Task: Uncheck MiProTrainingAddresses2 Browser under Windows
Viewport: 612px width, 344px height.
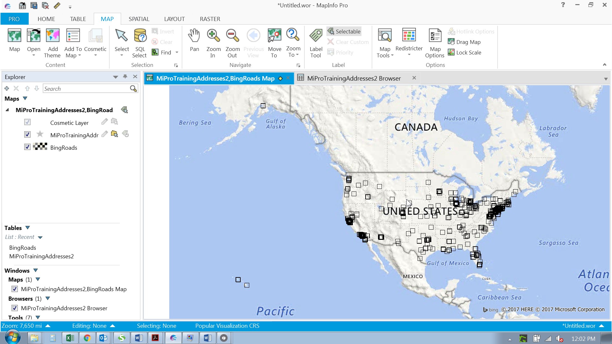Action: point(14,308)
